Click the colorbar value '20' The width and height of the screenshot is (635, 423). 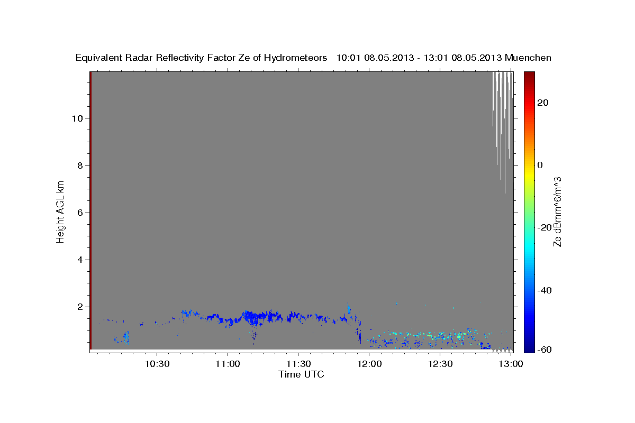[542, 103]
